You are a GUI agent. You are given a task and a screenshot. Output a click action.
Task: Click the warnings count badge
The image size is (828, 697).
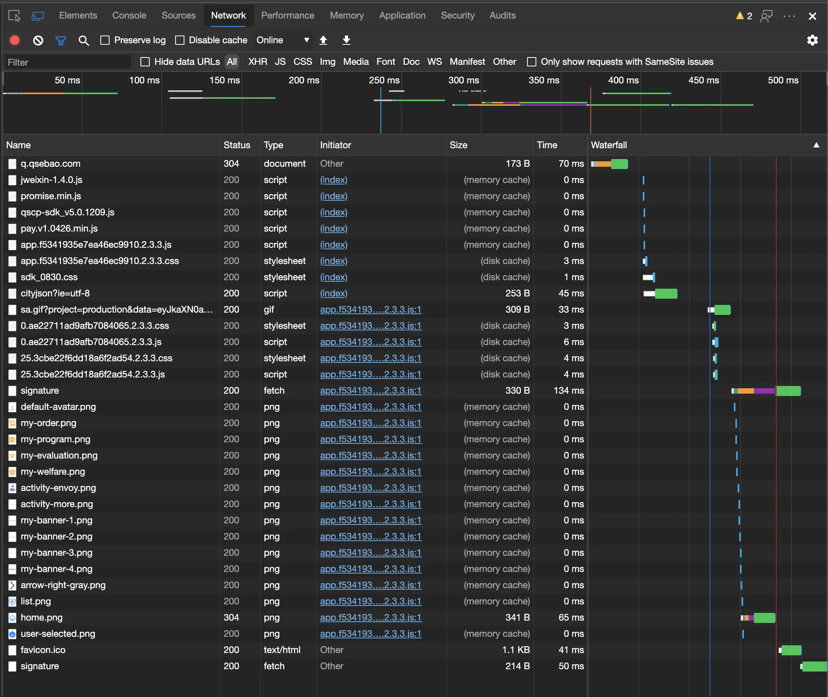744,16
